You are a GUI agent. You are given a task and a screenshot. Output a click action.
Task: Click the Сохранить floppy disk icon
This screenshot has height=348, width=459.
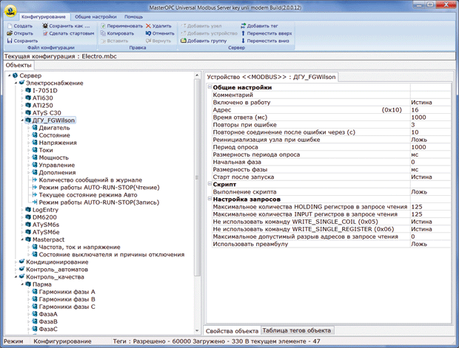(10, 41)
